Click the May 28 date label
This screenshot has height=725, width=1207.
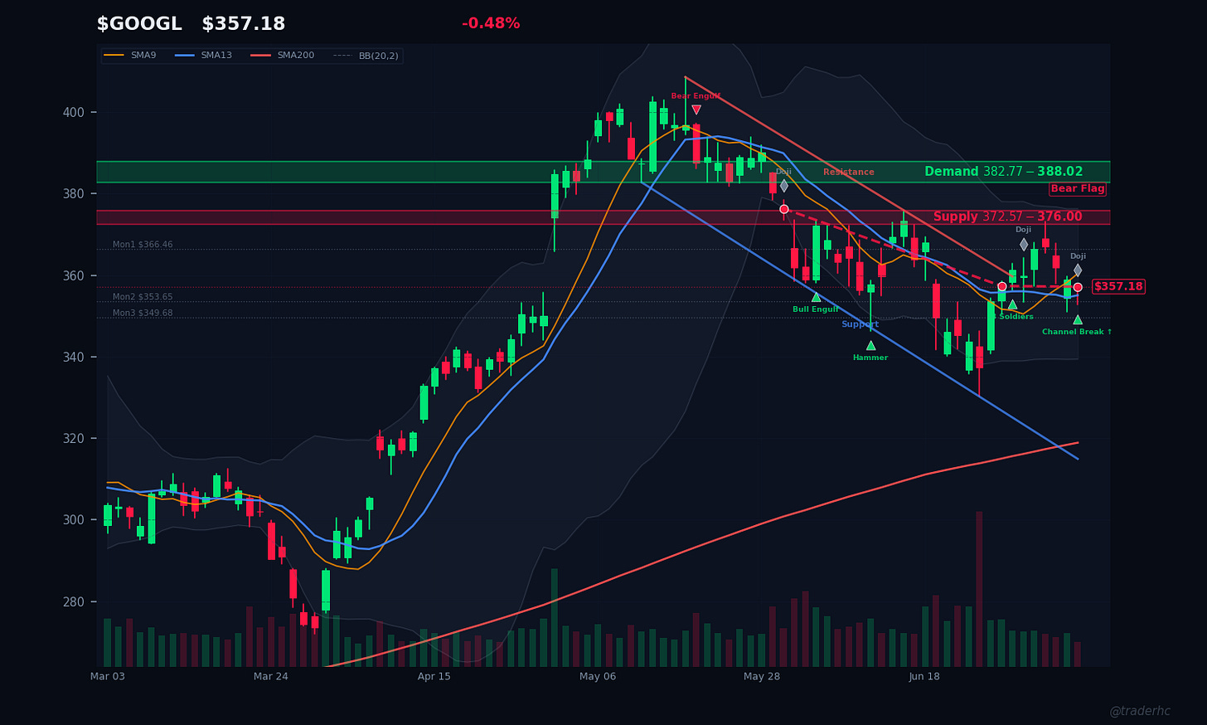[x=762, y=677]
